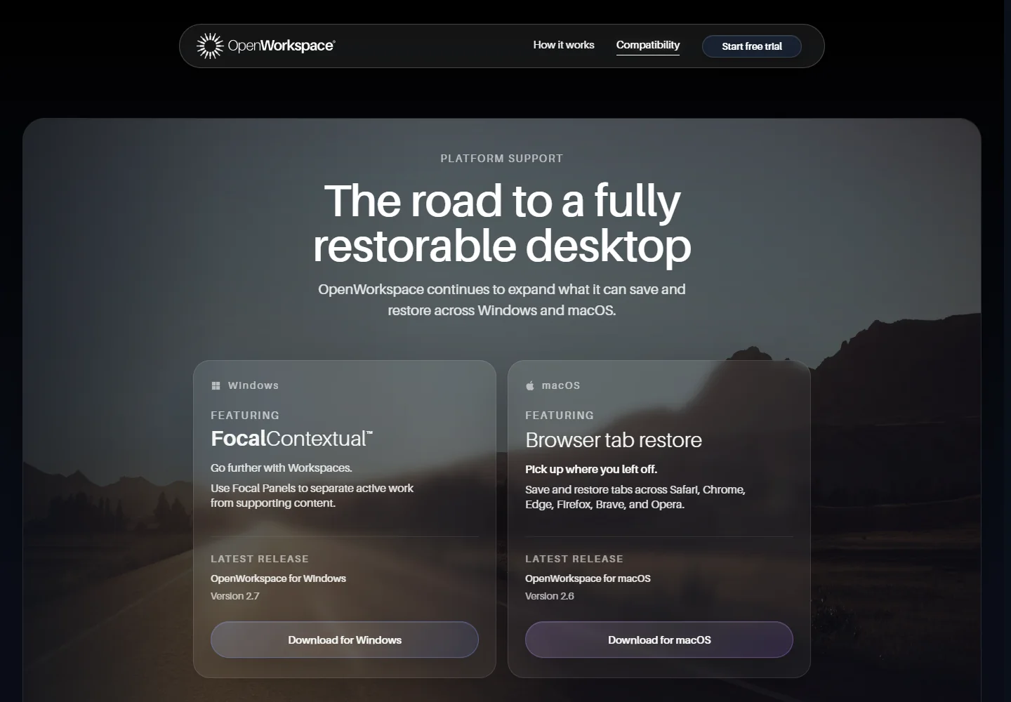This screenshot has height=702, width=1011.
Task: Start the free trial from navbar
Action: point(752,46)
